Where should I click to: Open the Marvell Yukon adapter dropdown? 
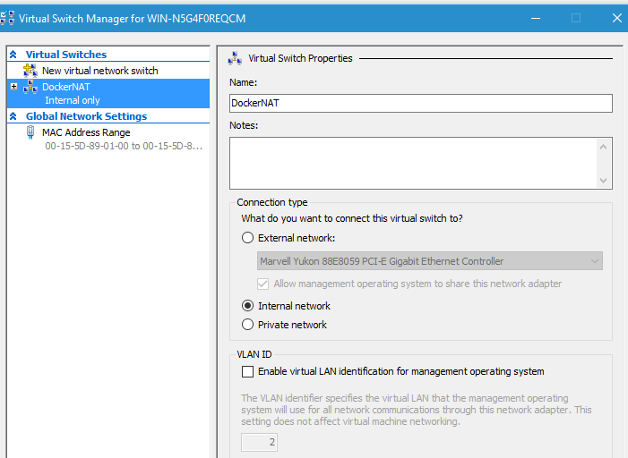click(x=594, y=261)
